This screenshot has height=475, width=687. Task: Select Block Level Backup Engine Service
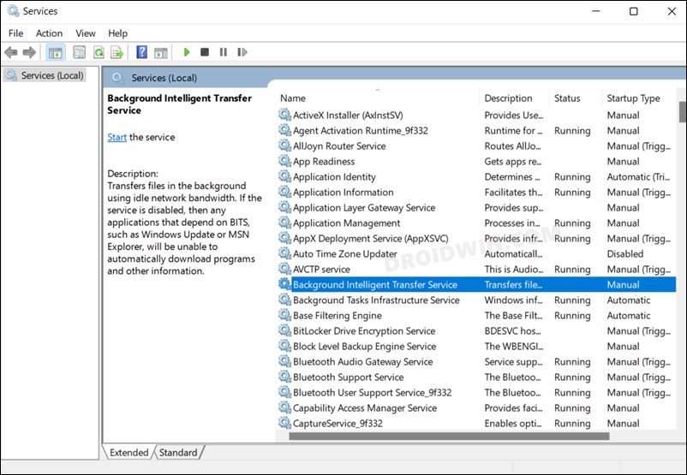(x=476, y=346)
